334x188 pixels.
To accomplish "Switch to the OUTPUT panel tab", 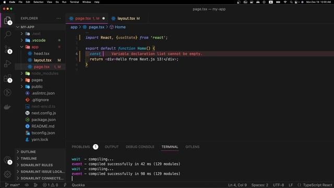I will tap(112, 147).
